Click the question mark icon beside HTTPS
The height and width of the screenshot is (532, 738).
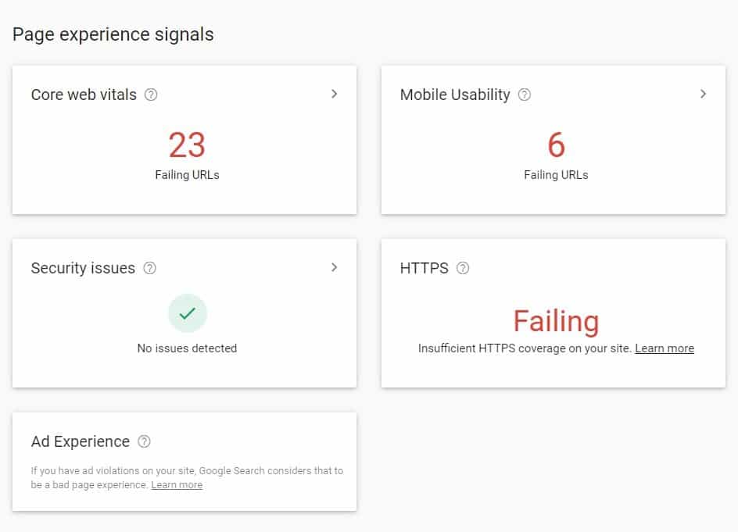click(x=463, y=268)
